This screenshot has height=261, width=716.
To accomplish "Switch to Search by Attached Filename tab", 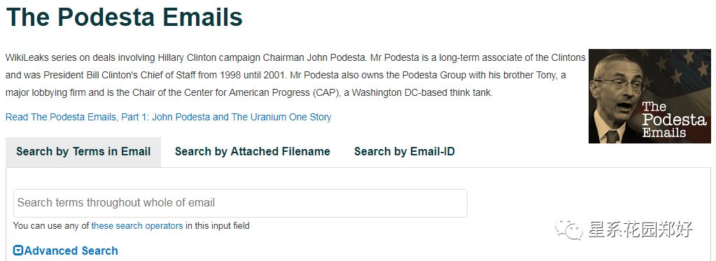I will coord(253,152).
